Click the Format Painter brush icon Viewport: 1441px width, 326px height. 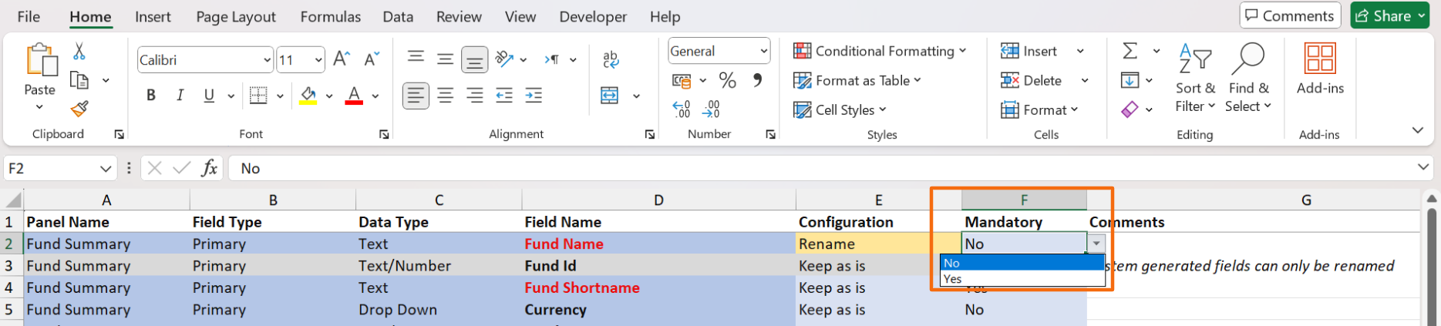tap(79, 109)
